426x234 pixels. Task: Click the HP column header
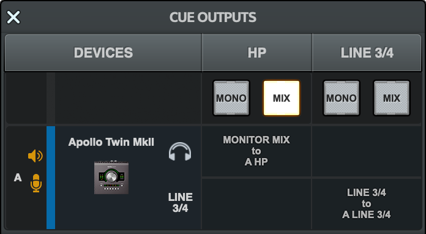coord(256,53)
